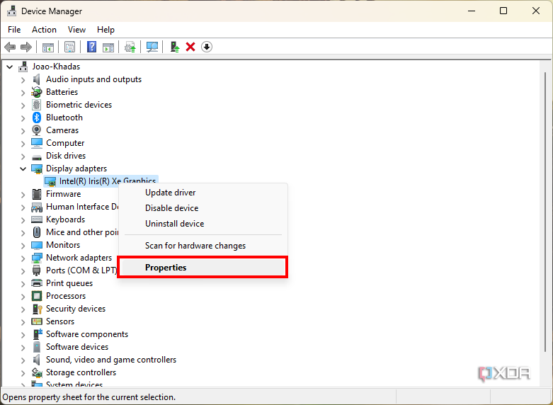Click the Batteries category icon
553x405 pixels.
[37, 92]
